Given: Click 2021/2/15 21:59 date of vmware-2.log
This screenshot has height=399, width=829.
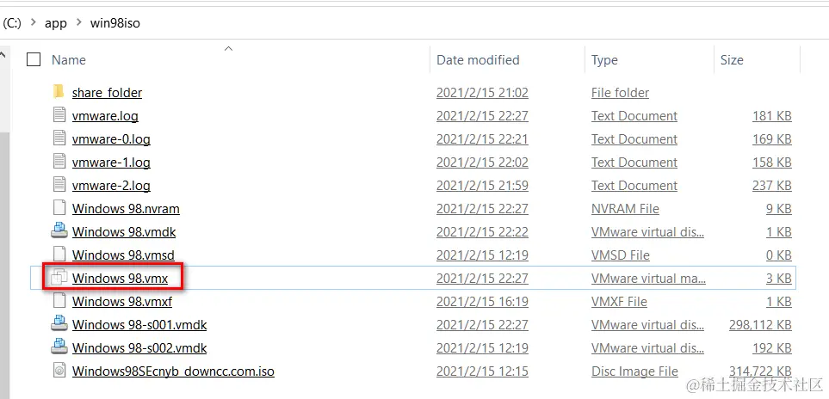Looking at the screenshot, I should click(x=482, y=185).
